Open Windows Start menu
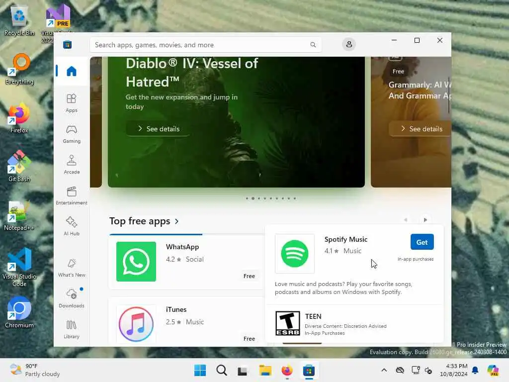 coord(200,370)
